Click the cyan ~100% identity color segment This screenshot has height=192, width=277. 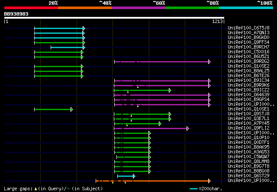point(246,8)
